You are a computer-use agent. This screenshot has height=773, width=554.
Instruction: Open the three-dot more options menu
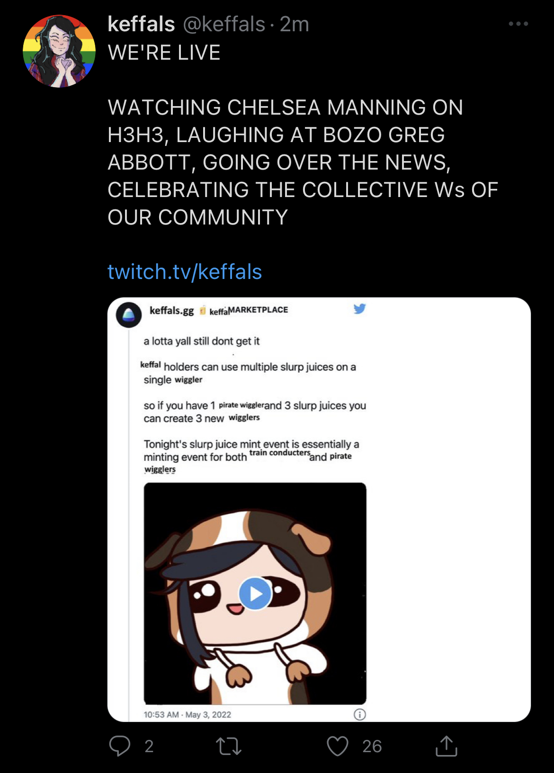pyautogui.click(x=518, y=24)
